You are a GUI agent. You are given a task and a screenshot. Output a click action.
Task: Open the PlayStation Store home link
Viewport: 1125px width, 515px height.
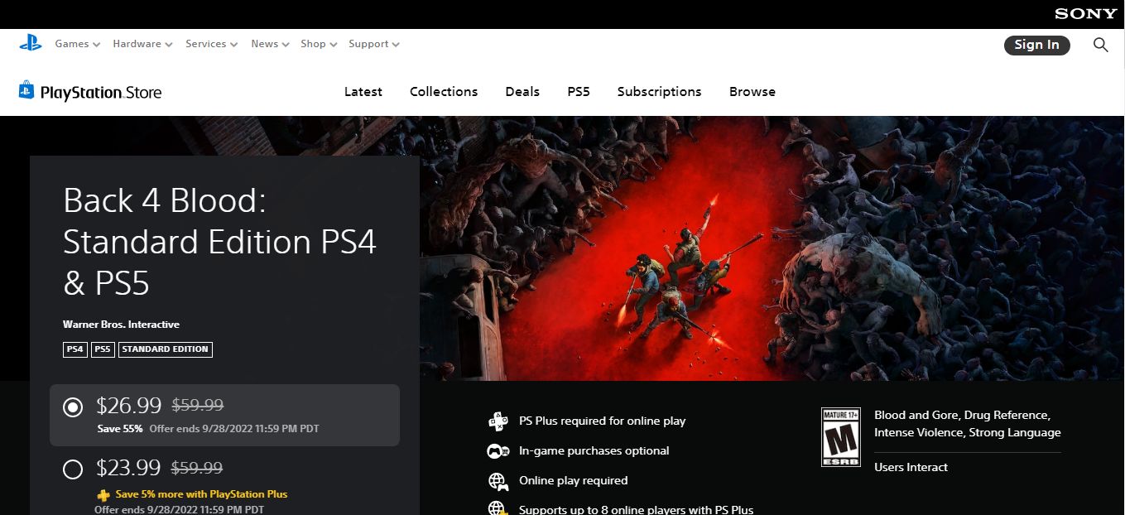pyautogui.click(x=90, y=90)
